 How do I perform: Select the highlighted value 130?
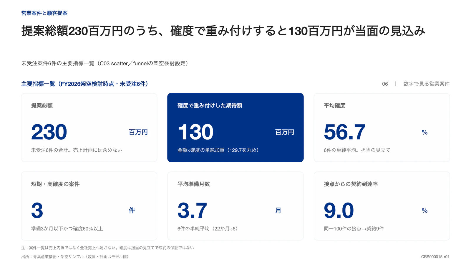195,132
